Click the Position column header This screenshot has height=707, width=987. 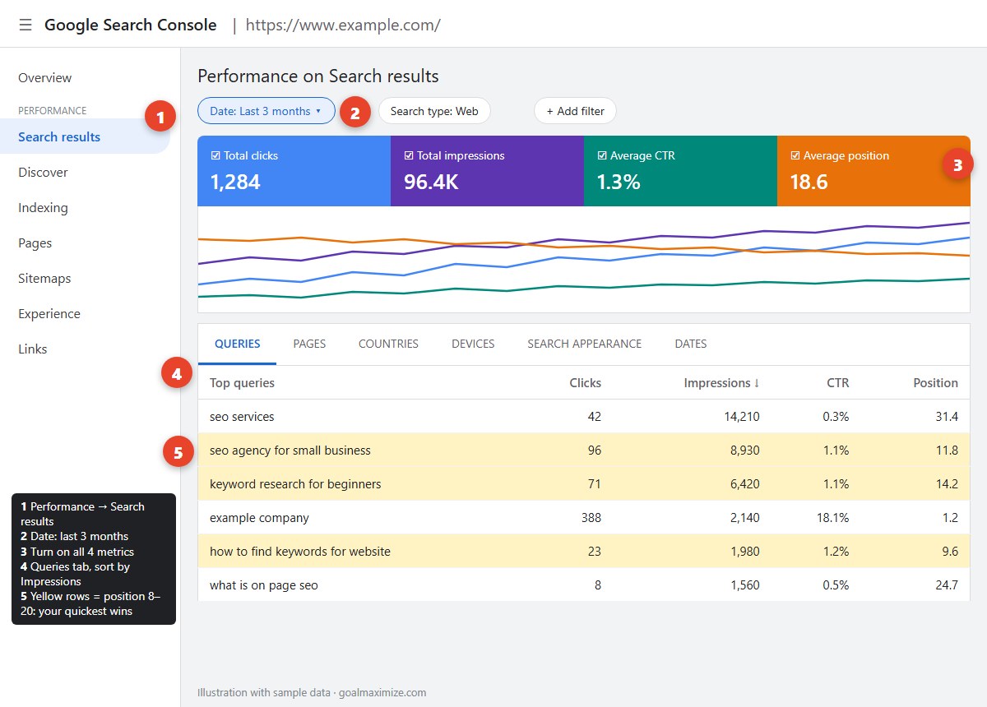(935, 383)
